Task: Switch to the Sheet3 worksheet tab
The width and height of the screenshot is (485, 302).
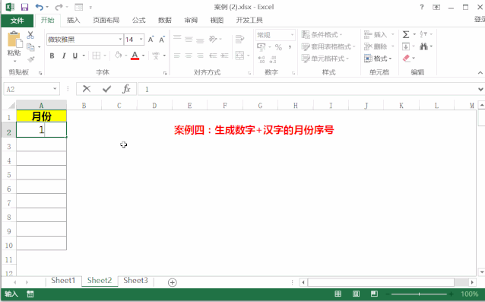Action: tap(135, 281)
